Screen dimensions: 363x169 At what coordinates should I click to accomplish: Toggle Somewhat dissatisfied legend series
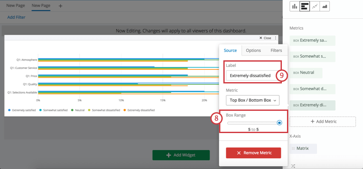pyautogui.click(x=104, y=110)
